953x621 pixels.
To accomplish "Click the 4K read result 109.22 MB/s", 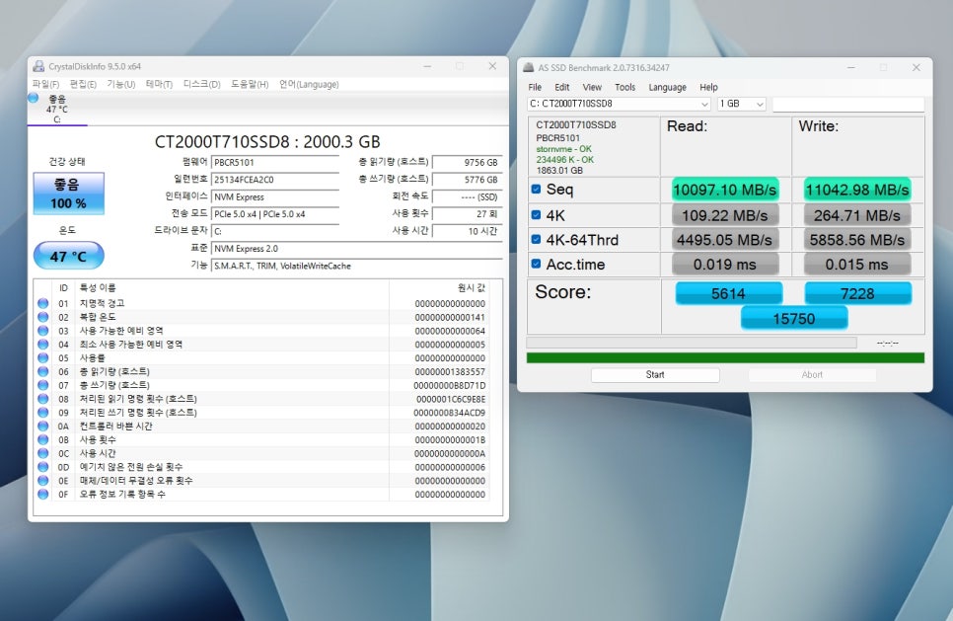I will tap(725, 215).
